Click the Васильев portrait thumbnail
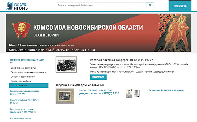 [x=133, y=93]
